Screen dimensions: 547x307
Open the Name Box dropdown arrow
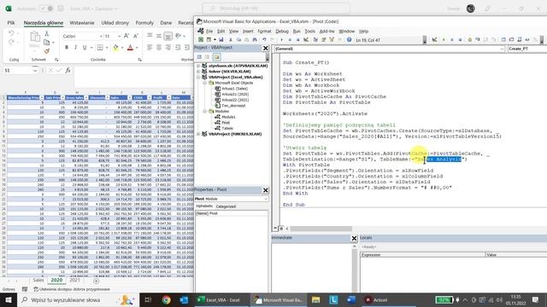pos(35,70)
